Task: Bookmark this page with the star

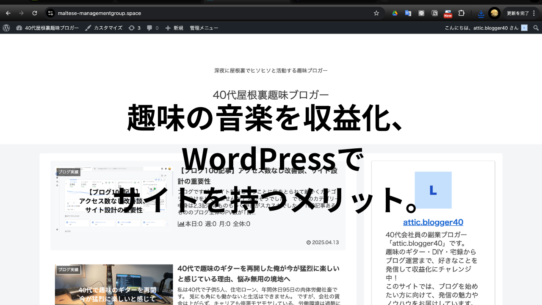Action: pyautogui.click(x=376, y=13)
